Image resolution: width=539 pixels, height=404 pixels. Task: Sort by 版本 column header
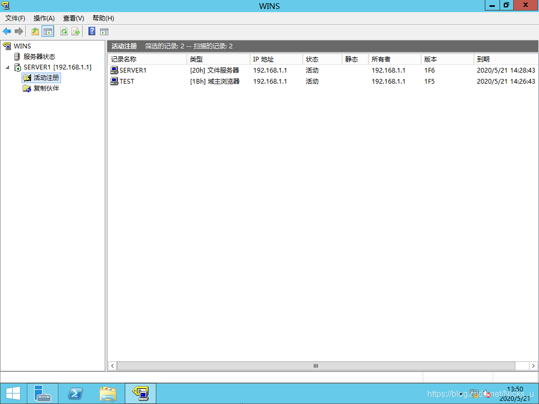click(447, 59)
